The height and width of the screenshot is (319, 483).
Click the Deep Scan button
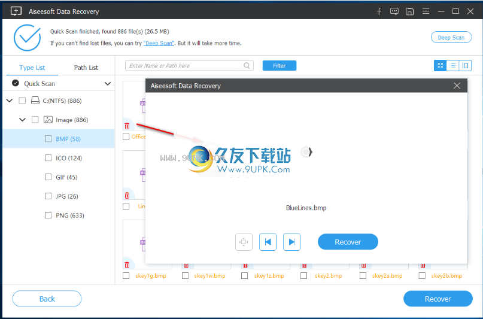[451, 37]
